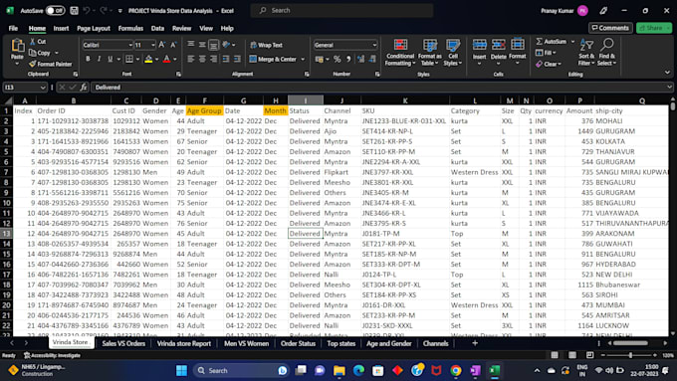This screenshot has height=381, width=677.
Task: Click the Increase Font Size icon
Action: [162, 45]
